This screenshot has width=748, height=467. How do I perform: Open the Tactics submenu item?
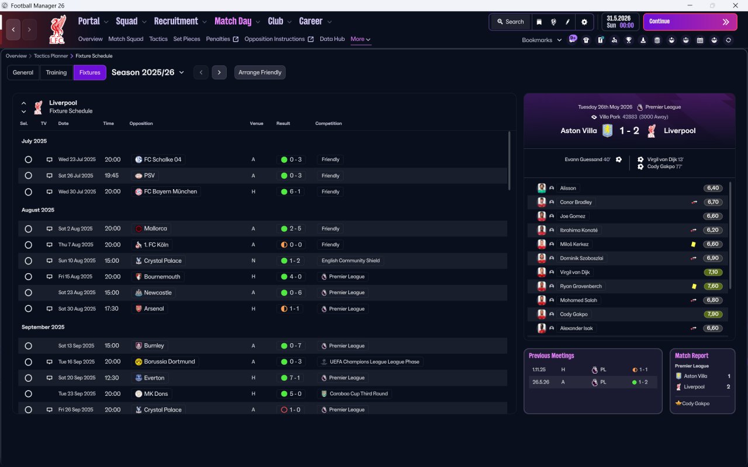pos(158,39)
